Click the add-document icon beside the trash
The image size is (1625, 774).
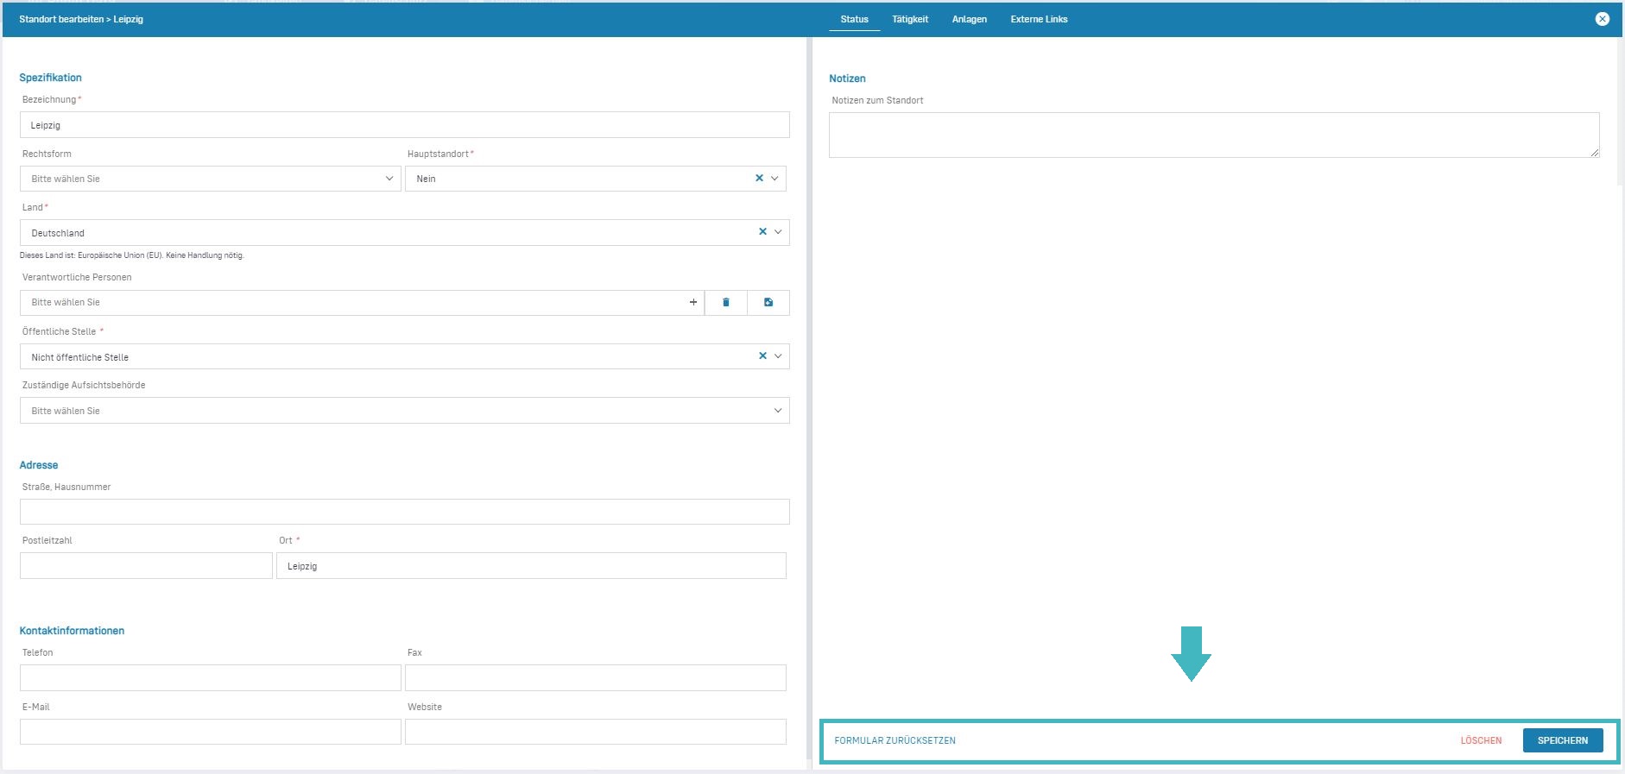pyautogui.click(x=768, y=303)
